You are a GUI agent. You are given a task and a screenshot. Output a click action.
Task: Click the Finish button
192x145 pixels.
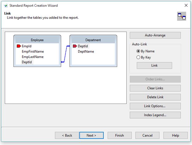119,135
